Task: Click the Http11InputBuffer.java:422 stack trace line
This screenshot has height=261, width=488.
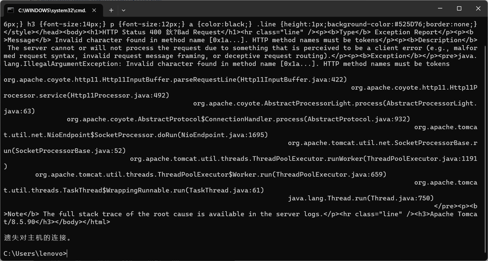Action: 175,79
